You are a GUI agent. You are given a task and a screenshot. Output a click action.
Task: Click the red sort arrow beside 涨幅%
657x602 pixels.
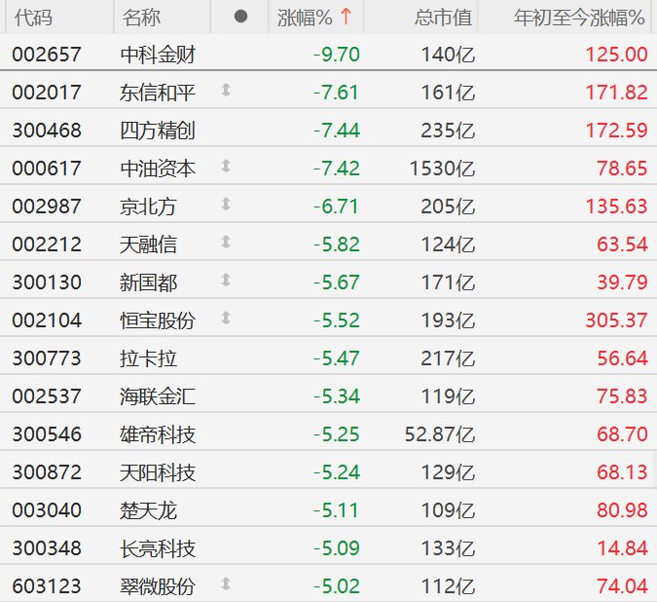[347, 17]
